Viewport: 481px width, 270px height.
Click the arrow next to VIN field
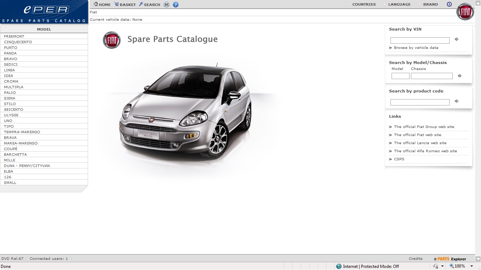pos(457,39)
